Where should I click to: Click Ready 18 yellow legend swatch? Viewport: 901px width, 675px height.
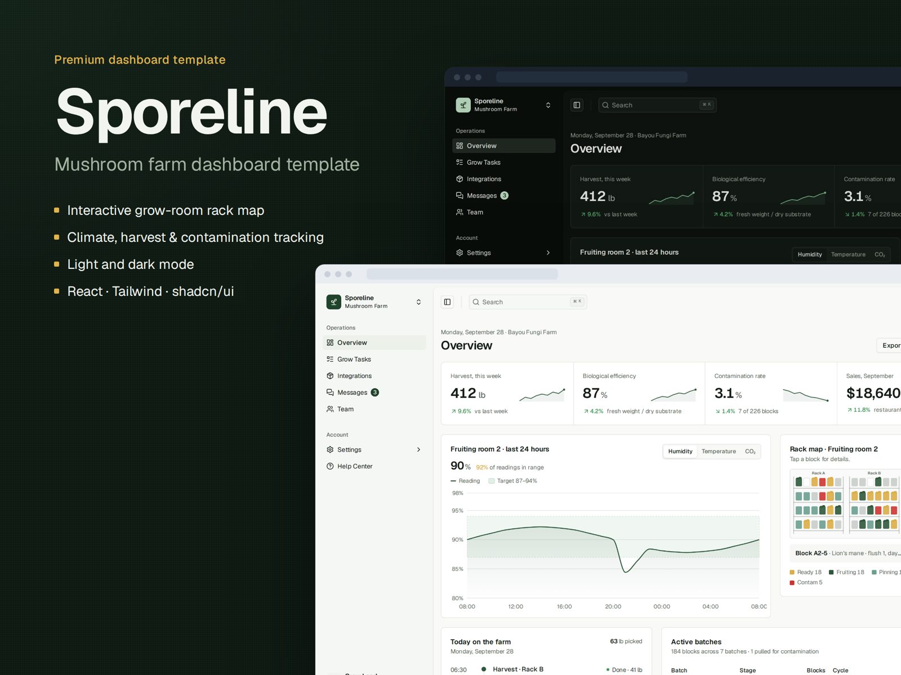tap(792, 572)
